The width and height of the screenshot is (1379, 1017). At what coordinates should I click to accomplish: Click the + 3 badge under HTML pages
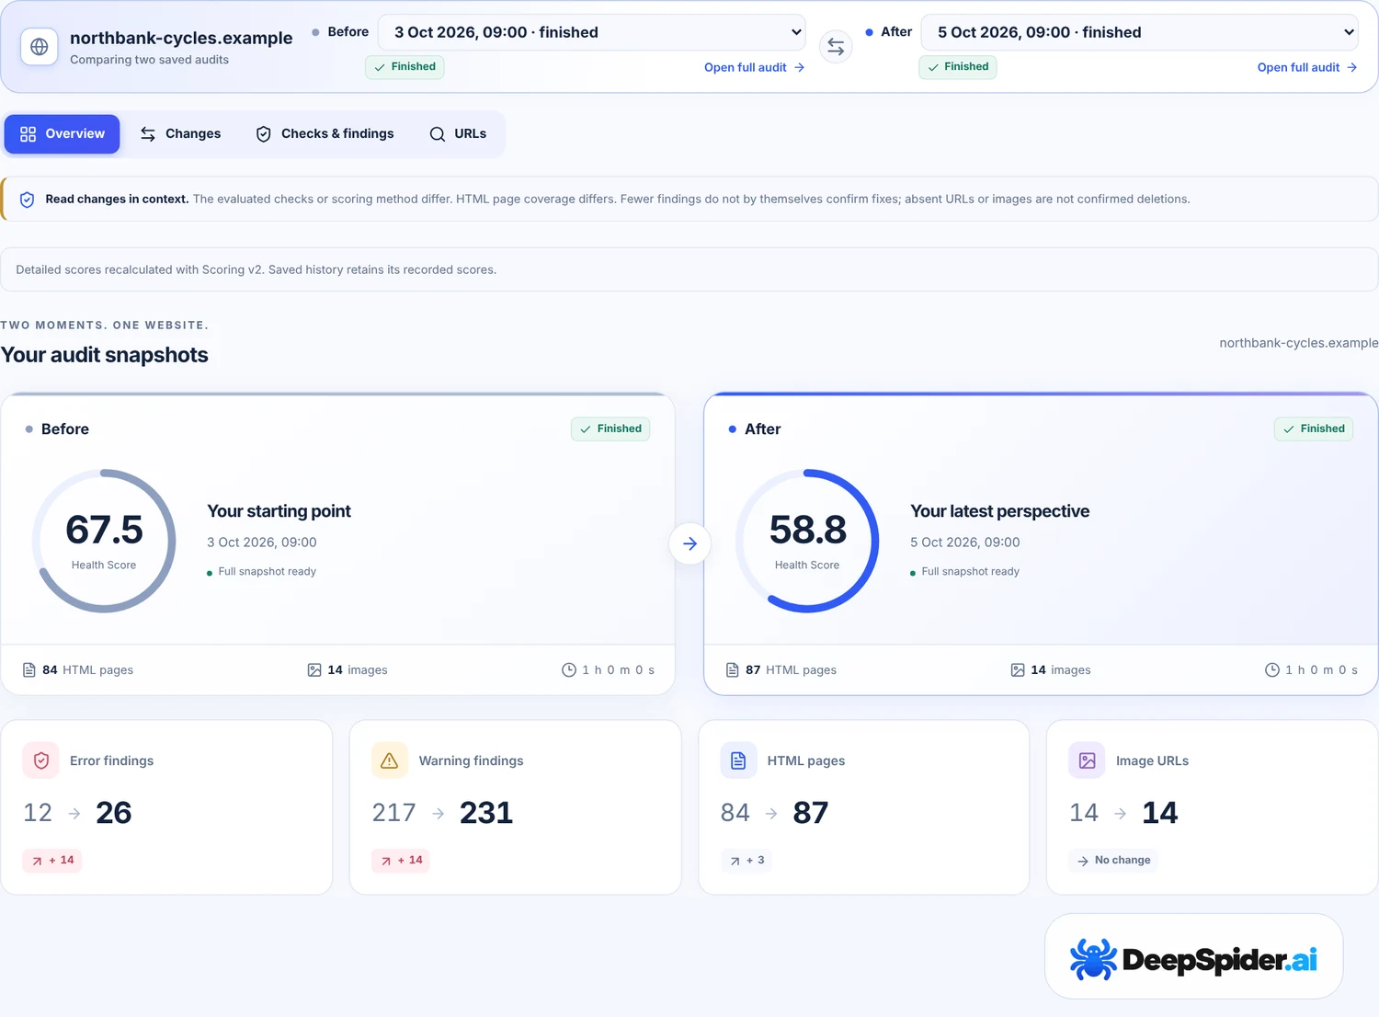(746, 861)
